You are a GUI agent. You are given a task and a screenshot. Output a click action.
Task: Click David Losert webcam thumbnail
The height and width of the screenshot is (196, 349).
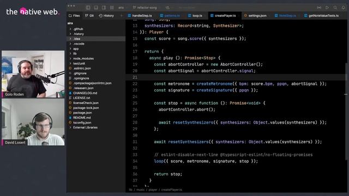point(33,122)
